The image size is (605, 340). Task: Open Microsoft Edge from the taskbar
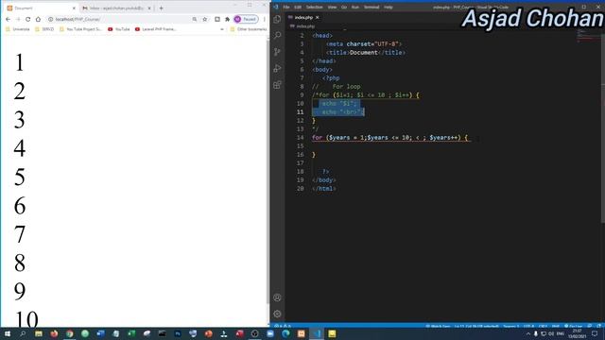(285, 333)
